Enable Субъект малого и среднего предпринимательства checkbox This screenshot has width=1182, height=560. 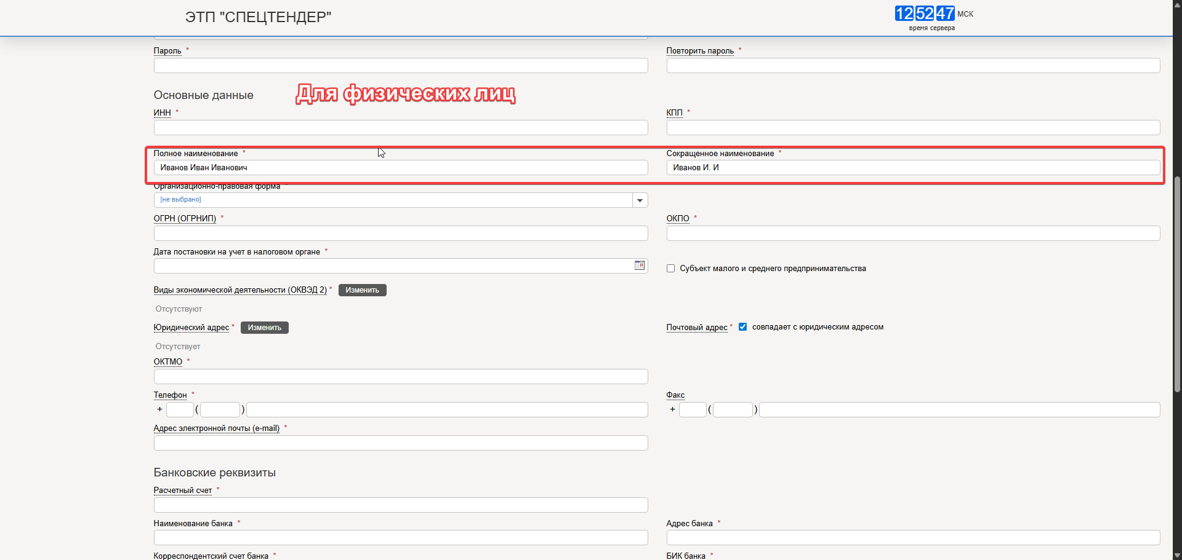click(x=670, y=269)
